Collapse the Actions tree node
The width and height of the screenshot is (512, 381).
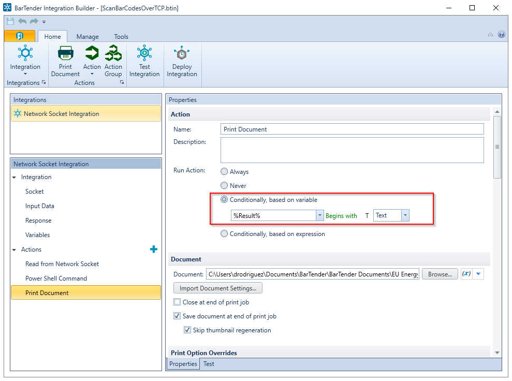(14, 250)
